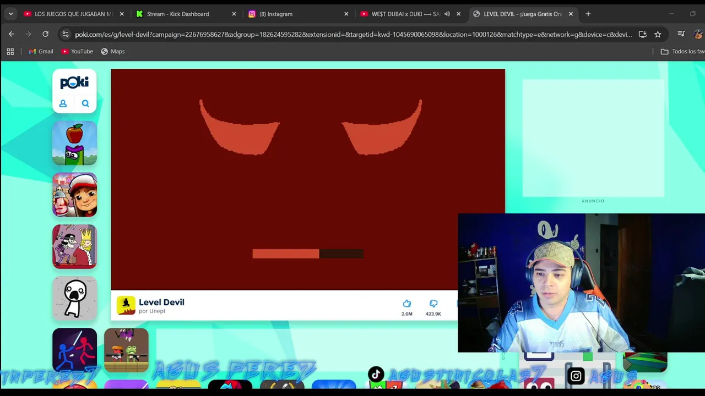This screenshot has width=705, height=396.
Task: Go back with the browser back arrow
Action: coord(12,34)
